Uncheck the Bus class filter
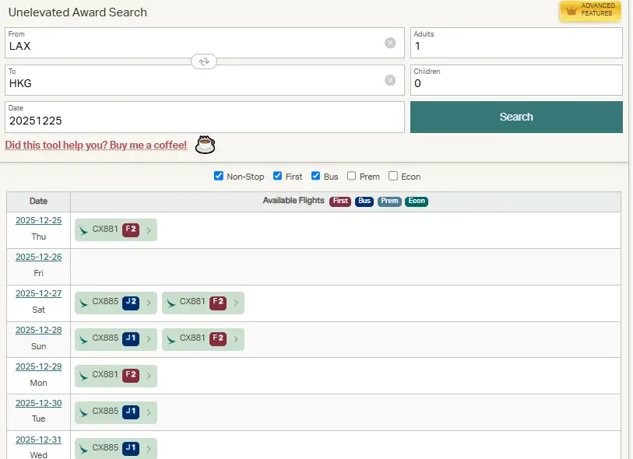This screenshot has width=633, height=459. point(315,176)
